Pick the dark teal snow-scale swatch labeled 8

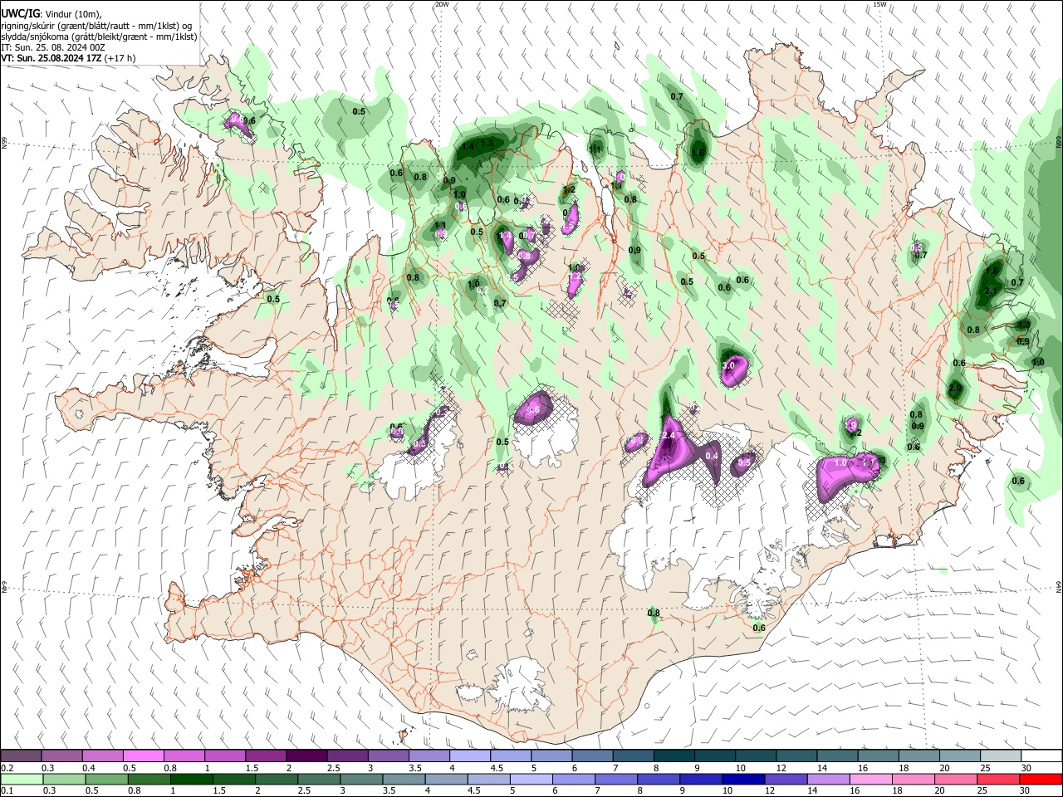pyautogui.click(x=674, y=755)
